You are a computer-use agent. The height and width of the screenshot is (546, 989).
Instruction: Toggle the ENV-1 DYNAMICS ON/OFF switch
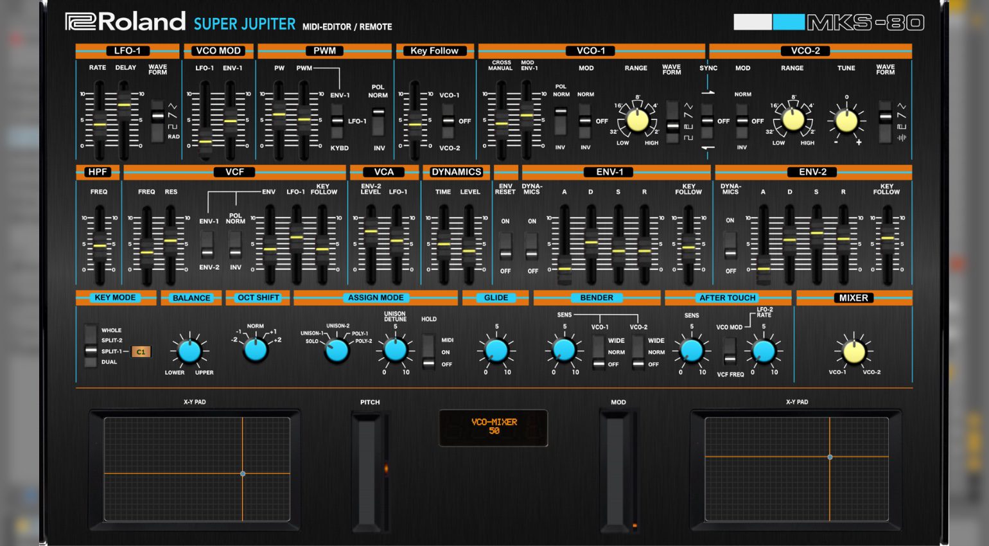click(531, 245)
